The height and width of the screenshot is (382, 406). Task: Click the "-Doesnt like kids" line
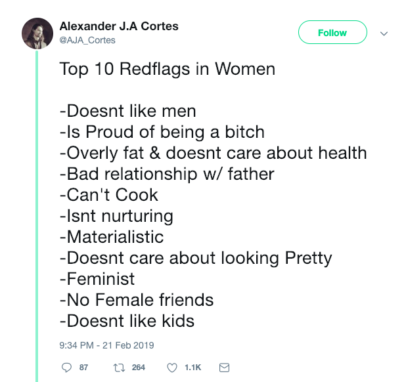pos(127,321)
